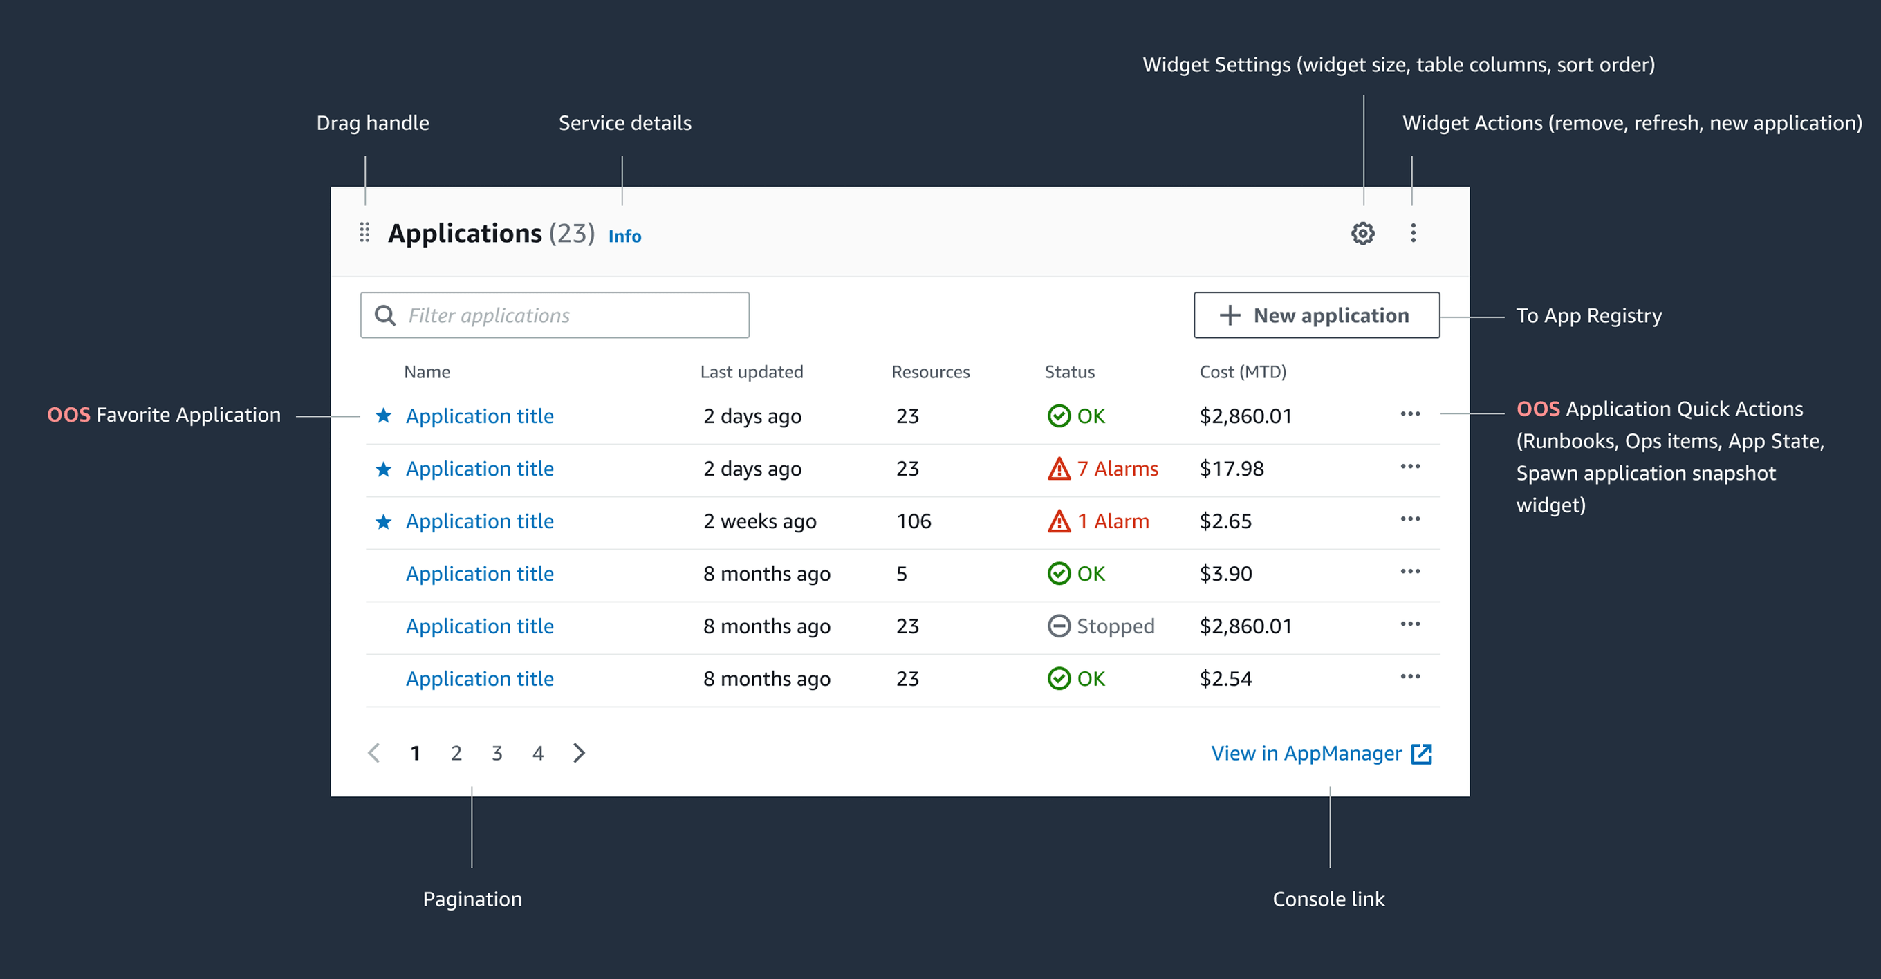This screenshot has height=979, width=1881.
Task: Click the 2 weeks ago cell
Action: tap(759, 521)
